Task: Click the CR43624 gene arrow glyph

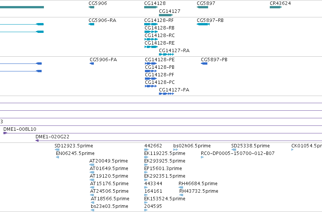Action: [x=276, y=7]
